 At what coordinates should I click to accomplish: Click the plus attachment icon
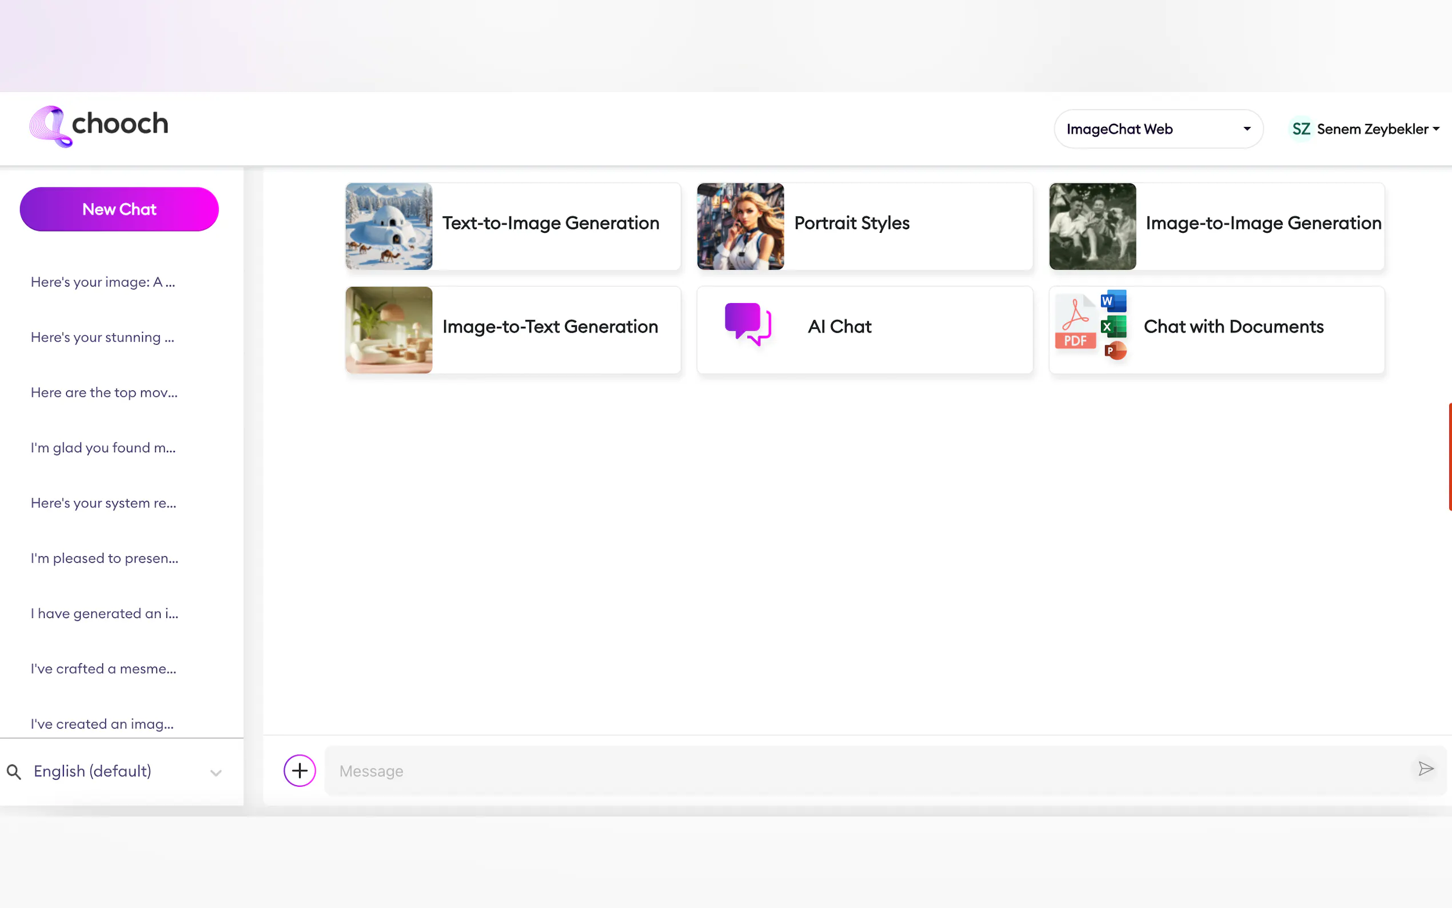click(x=300, y=770)
